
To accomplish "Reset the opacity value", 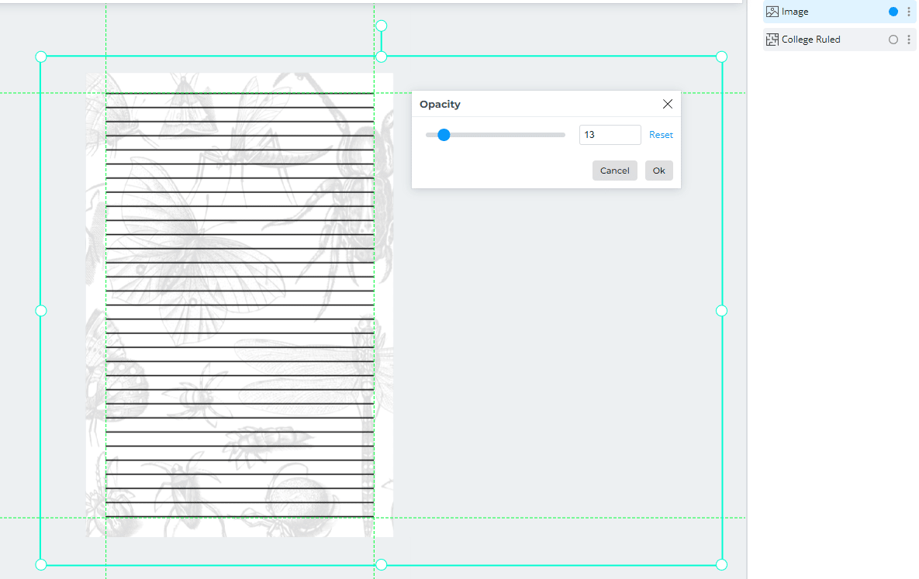I will (x=661, y=135).
